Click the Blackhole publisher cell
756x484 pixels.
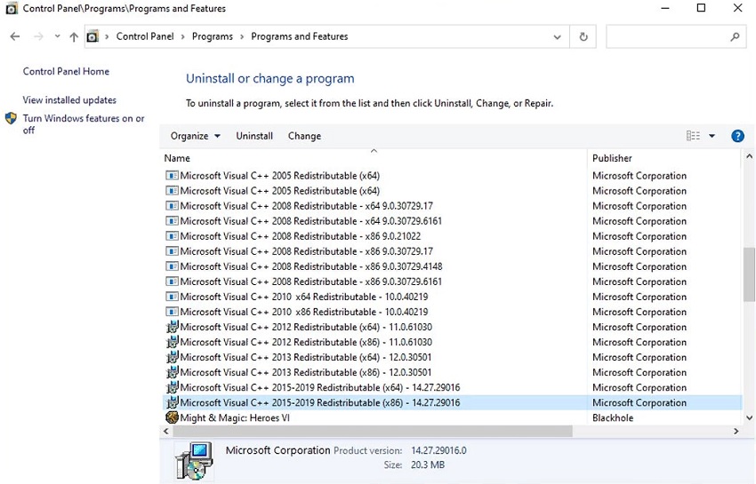click(613, 417)
